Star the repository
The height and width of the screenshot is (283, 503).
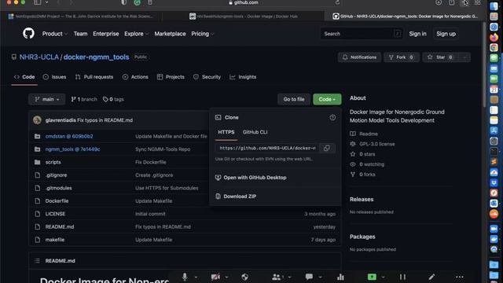tap(440, 57)
